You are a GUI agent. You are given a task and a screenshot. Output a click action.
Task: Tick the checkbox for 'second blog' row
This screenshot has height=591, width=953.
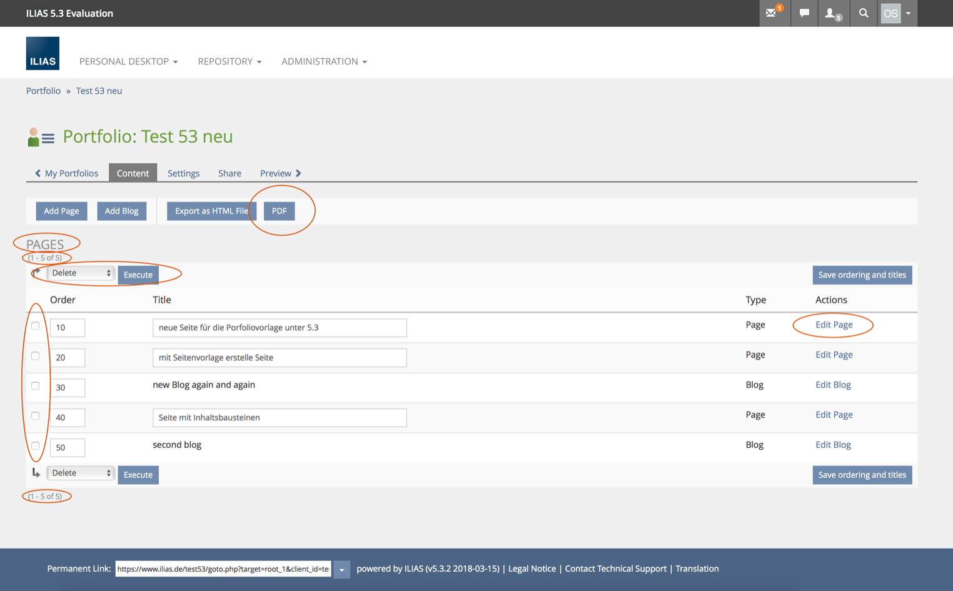36,446
